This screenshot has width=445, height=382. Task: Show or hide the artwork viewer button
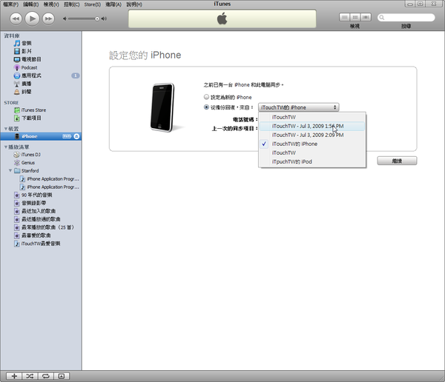pos(62,376)
